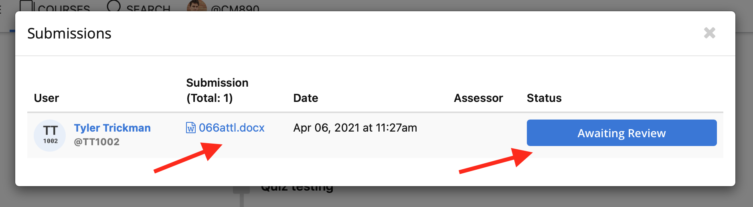Click the Assessor column header
753x207 pixels.
click(478, 98)
